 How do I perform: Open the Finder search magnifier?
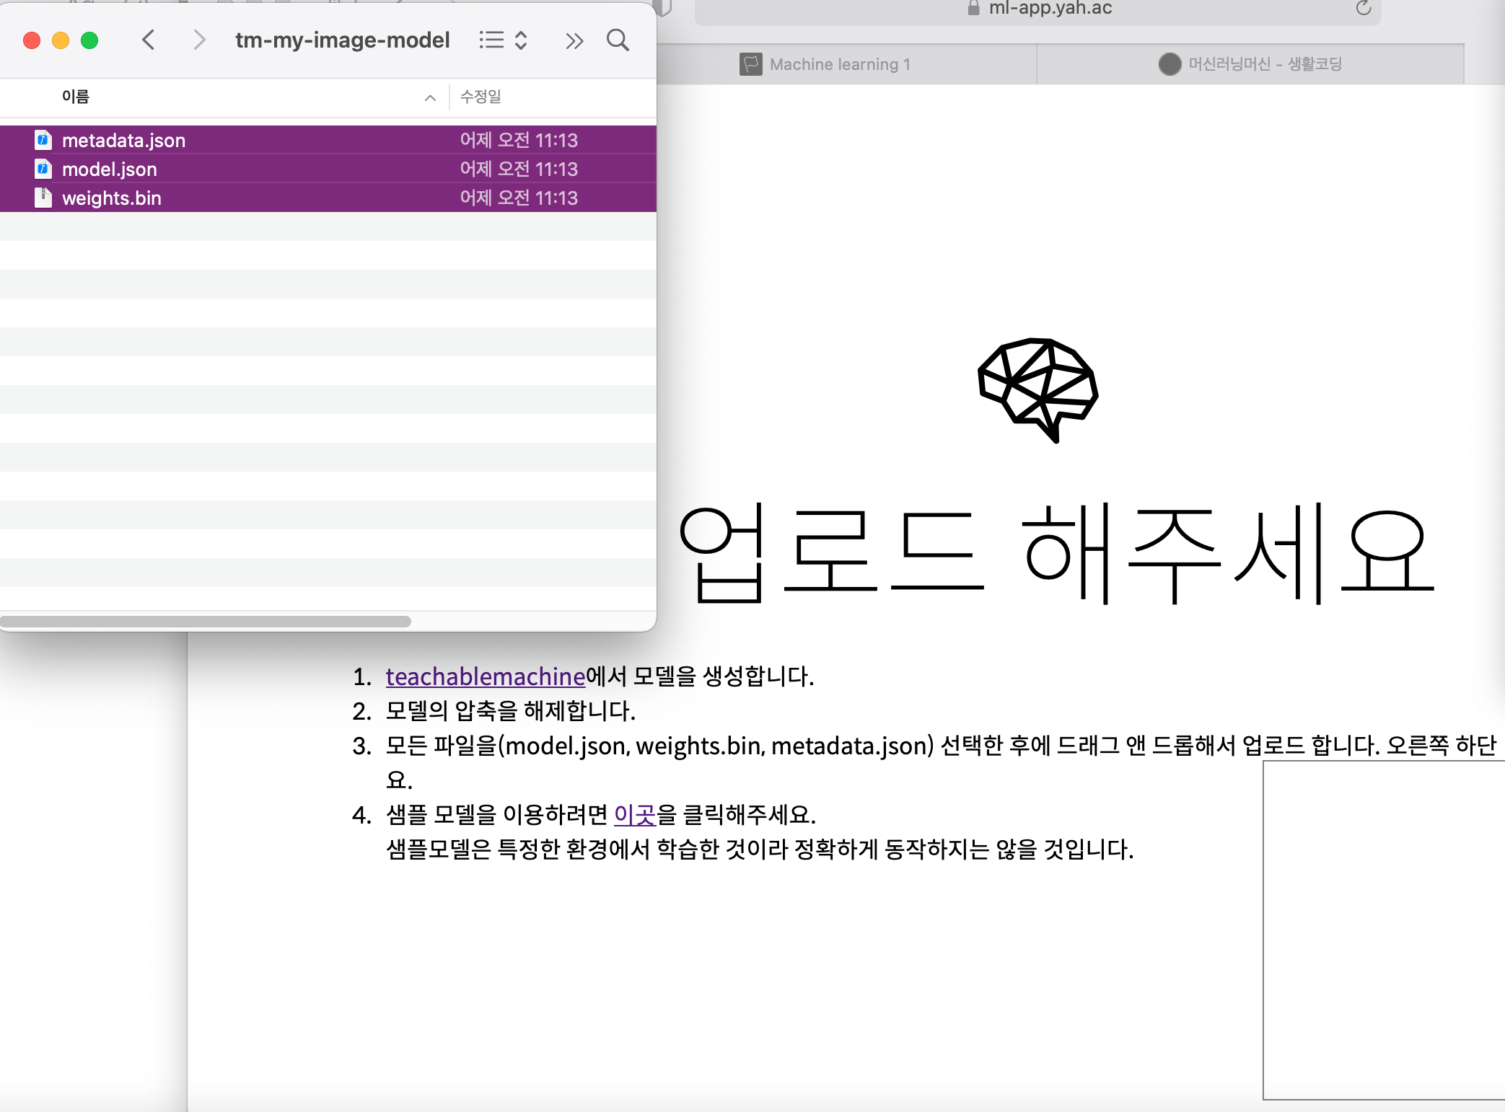pyautogui.click(x=618, y=40)
